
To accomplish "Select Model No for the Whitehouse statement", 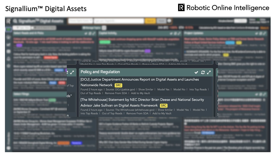I will pos(199,110).
